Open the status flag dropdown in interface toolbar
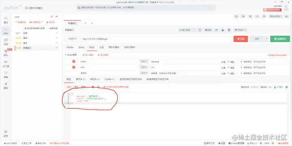 pyautogui.click(x=240, y=30)
